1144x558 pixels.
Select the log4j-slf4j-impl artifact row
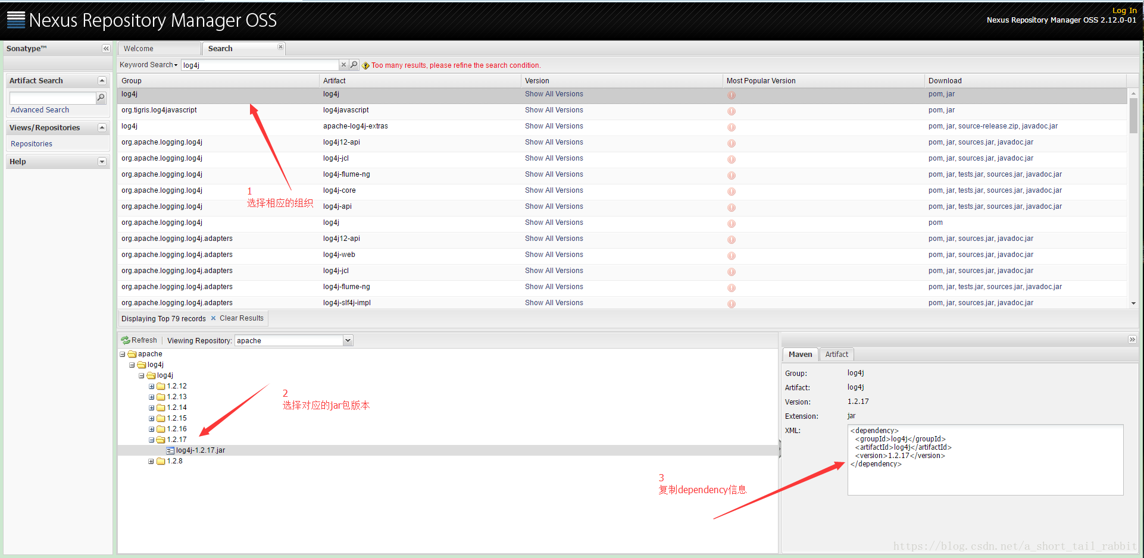tap(346, 303)
